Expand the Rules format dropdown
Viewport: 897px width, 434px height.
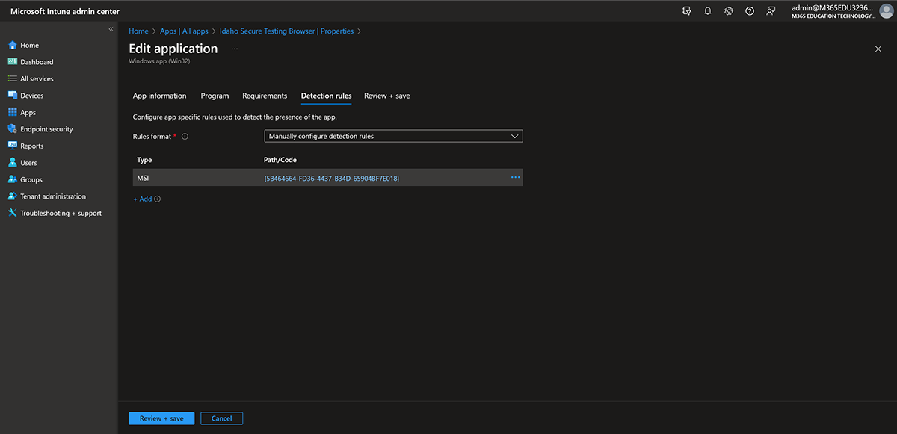pos(393,137)
